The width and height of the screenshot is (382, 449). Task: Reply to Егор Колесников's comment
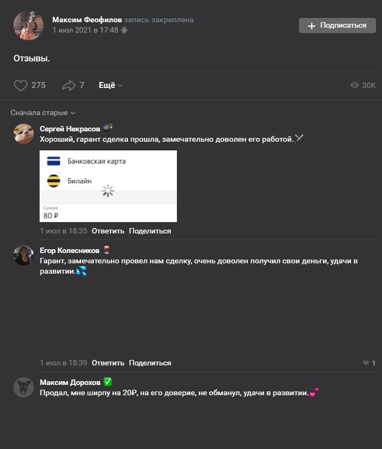(108, 363)
